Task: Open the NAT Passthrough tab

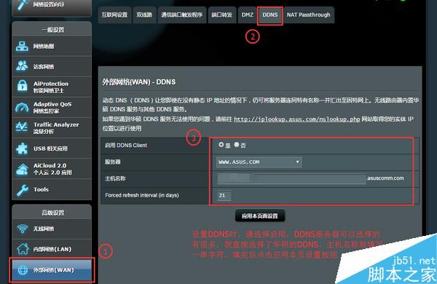Action: [309, 15]
